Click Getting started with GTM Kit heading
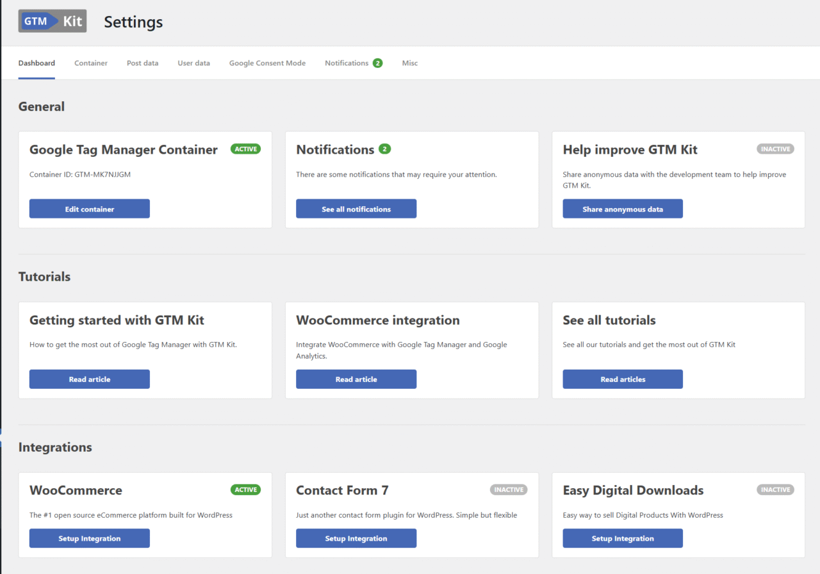This screenshot has height=574, width=820. [117, 320]
